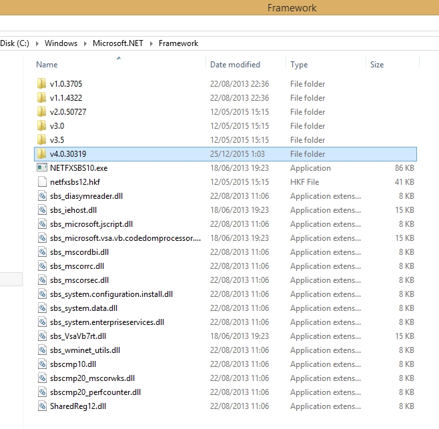The image size is (439, 429).
Task: Select the v3.5 folder icon
Action: pyautogui.click(x=42, y=139)
